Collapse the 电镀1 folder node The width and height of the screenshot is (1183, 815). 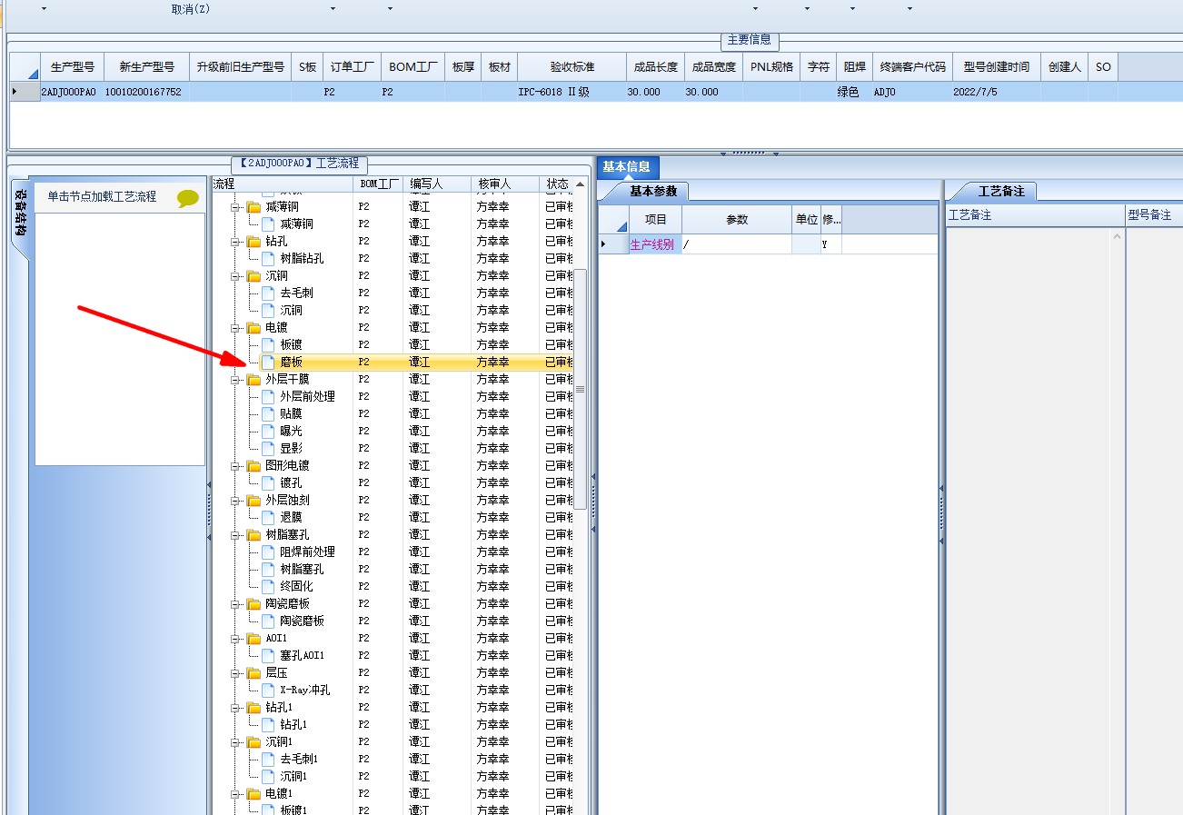click(235, 794)
